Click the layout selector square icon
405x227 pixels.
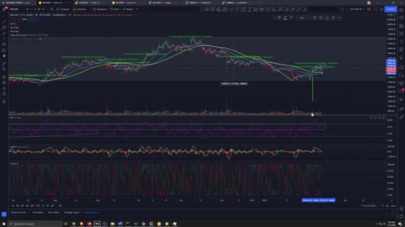click(x=342, y=9)
